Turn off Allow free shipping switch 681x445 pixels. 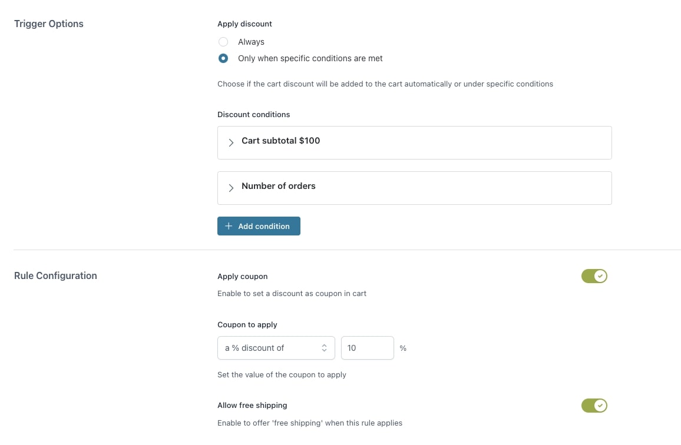coord(594,406)
